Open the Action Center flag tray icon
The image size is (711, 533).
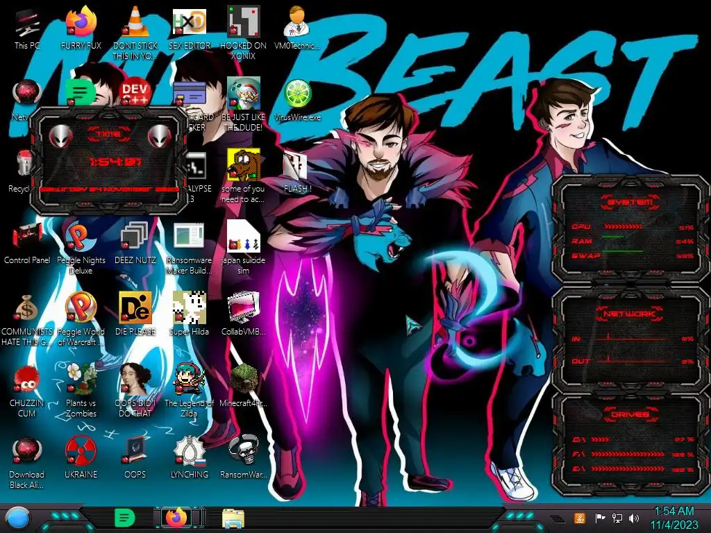599,518
